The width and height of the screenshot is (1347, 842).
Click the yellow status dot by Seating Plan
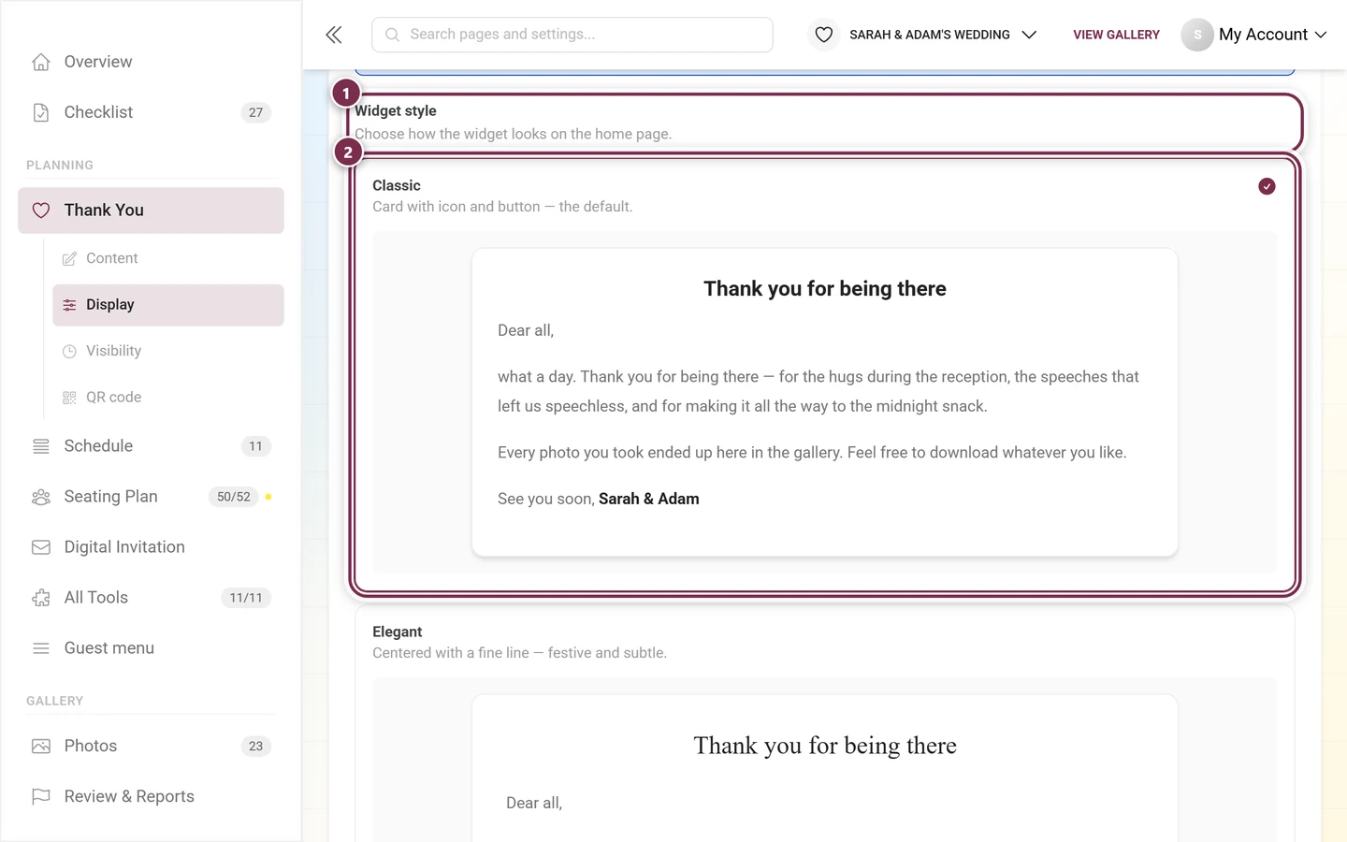pyautogui.click(x=268, y=497)
